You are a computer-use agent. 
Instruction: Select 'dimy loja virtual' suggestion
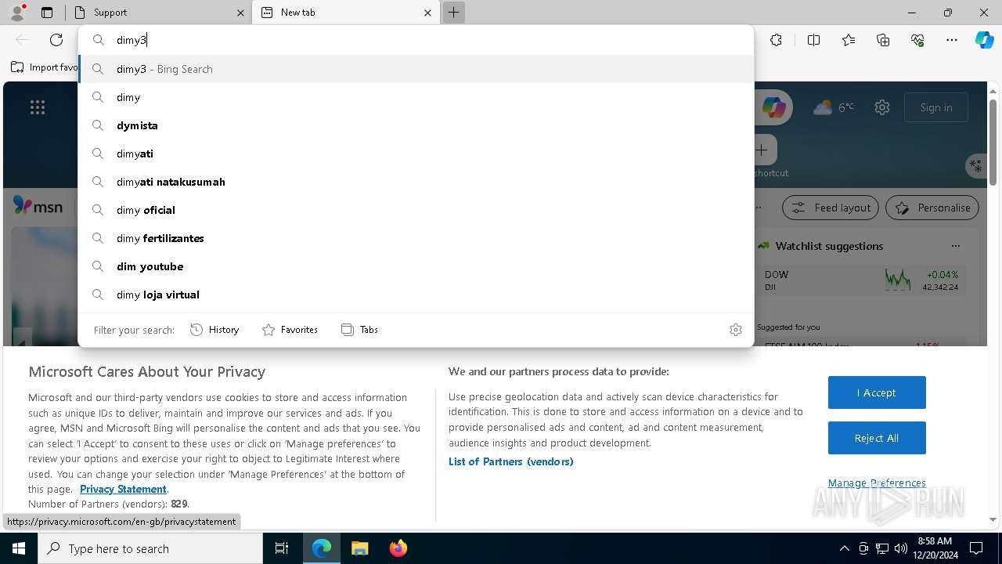[x=416, y=295]
